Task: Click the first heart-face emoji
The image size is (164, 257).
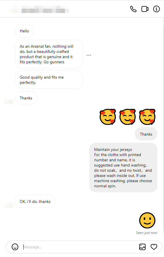Action: click(x=108, y=117)
